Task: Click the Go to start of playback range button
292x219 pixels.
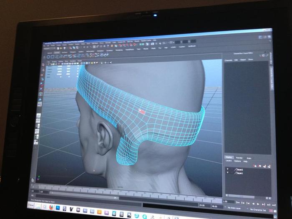Action: click(x=238, y=203)
